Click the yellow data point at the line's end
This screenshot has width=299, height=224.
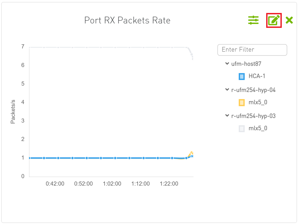coord(192,153)
